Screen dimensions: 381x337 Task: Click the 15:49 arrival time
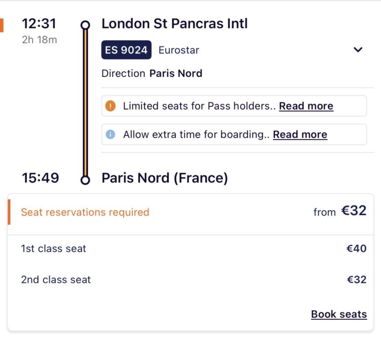40,178
